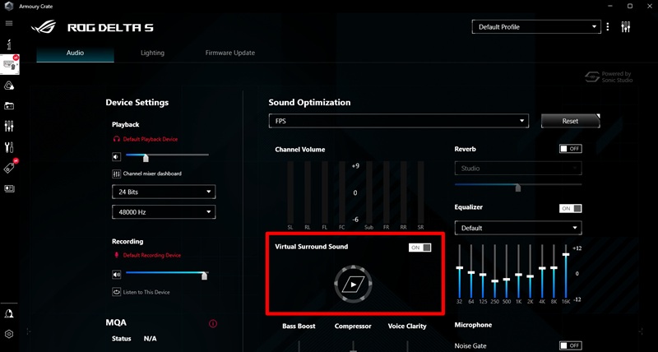Click the Reverb level slider handle

518,188
